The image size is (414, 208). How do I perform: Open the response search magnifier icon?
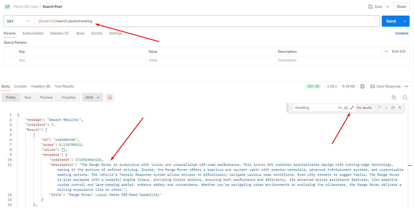click(405, 97)
